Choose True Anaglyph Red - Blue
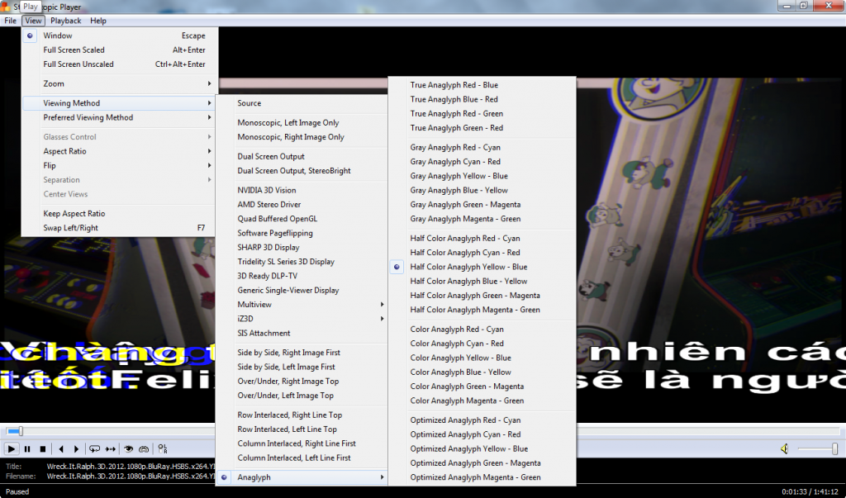This screenshot has height=498, width=846. click(482, 85)
